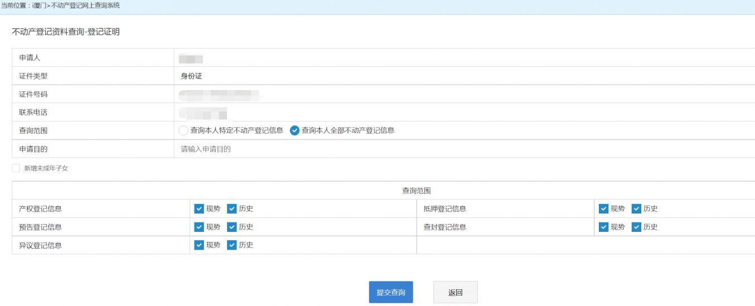
Task: Toggle 现势 checkbox for 查封登记信息
Action: pos(603,227)
